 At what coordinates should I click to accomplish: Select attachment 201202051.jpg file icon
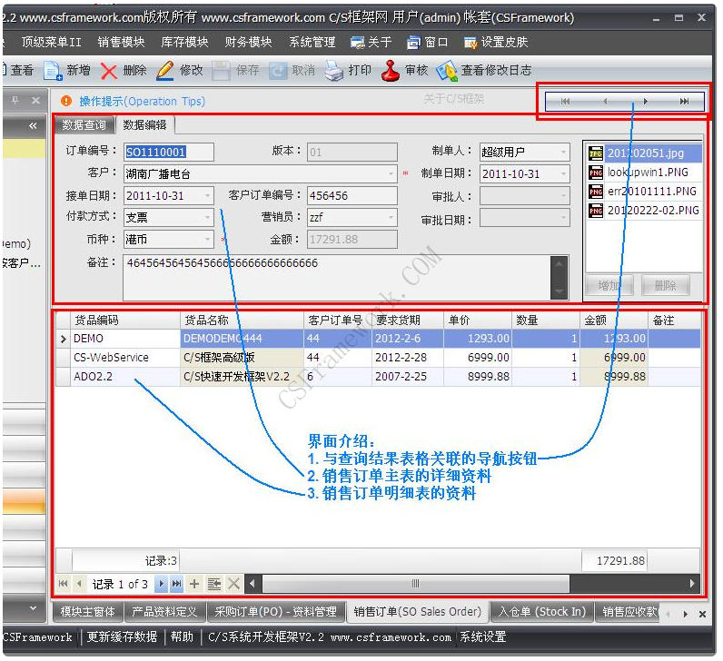point(596,153)
